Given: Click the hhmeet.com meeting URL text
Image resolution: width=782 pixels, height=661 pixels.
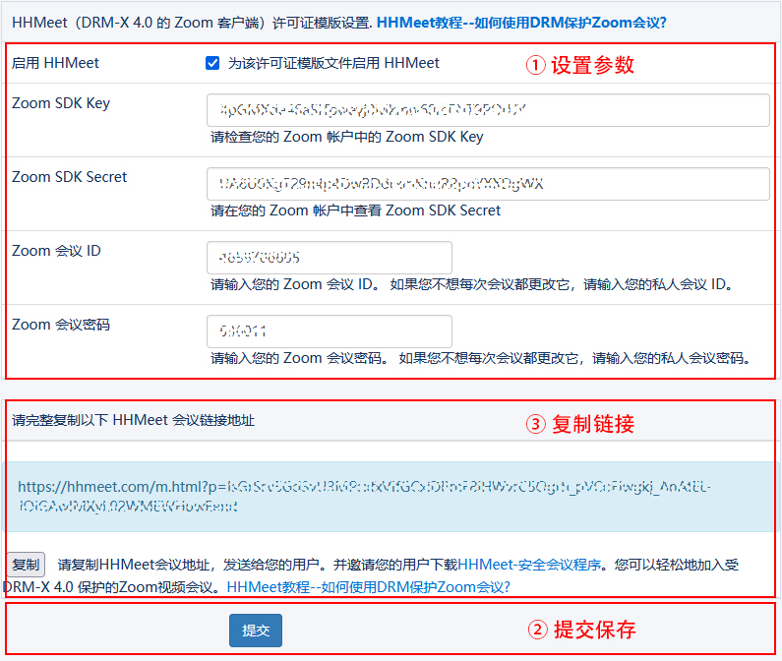Looking at the screenshot, I should [x=364, y=497].
